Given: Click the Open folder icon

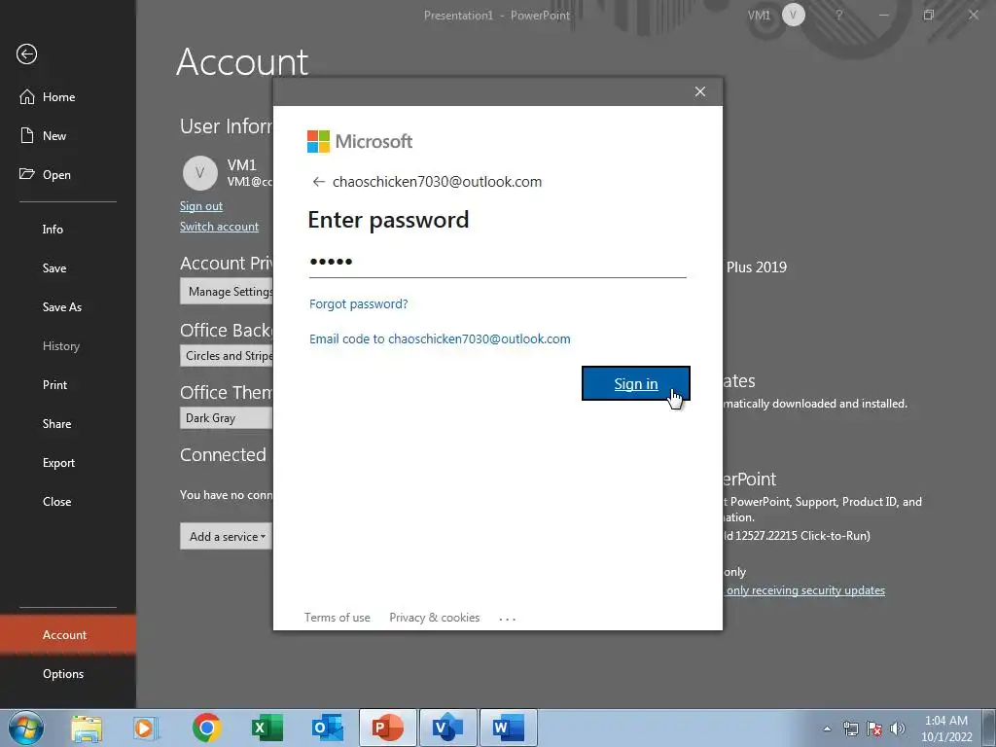Looking at the screenshot, I should coord(26,174).
